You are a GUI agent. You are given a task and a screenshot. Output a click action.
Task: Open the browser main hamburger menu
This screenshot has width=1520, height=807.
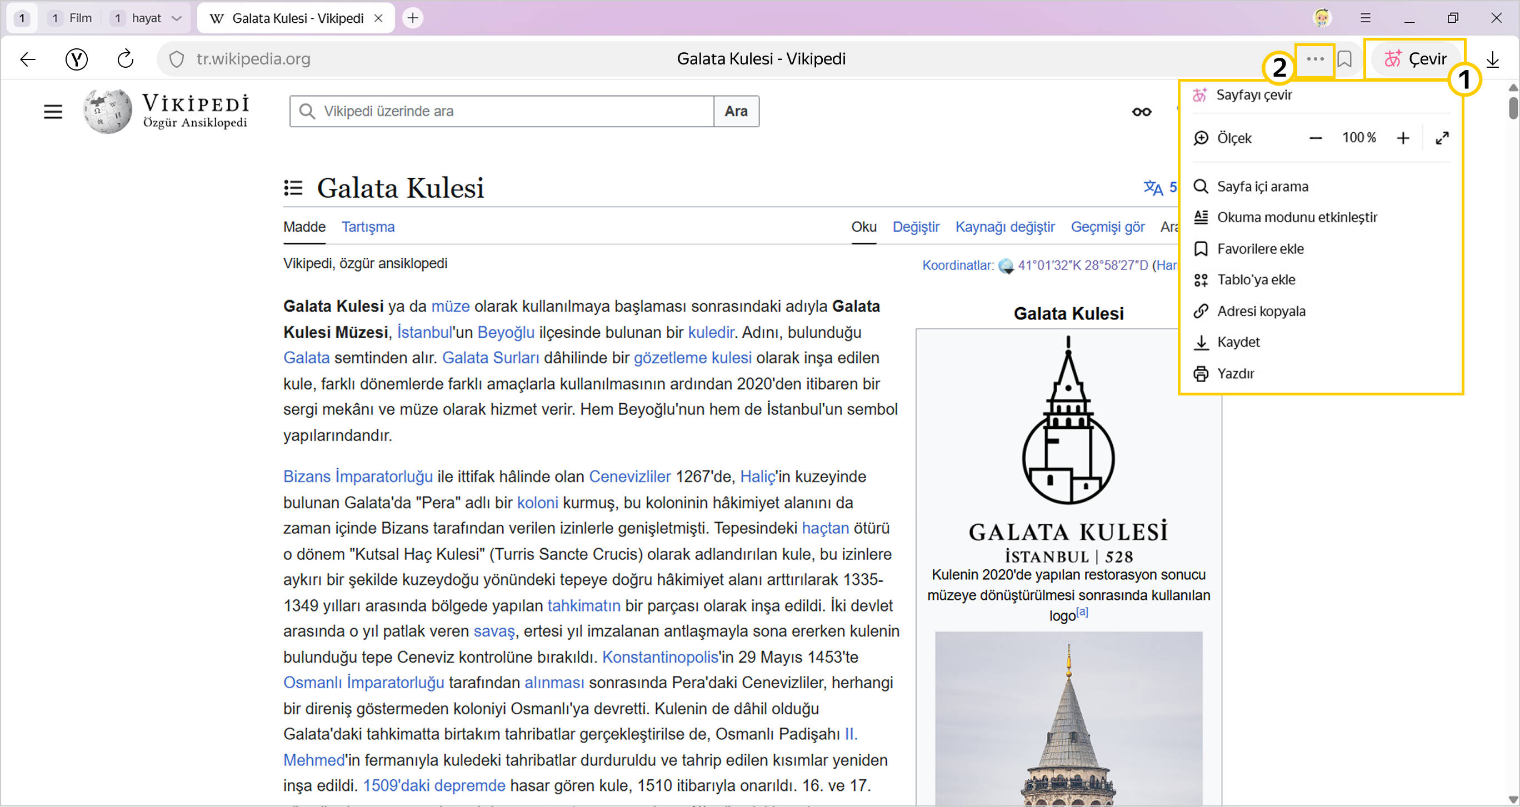1366,18
